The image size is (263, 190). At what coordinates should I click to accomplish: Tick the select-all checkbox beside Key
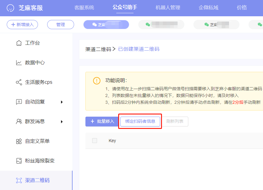coord(95,141)
